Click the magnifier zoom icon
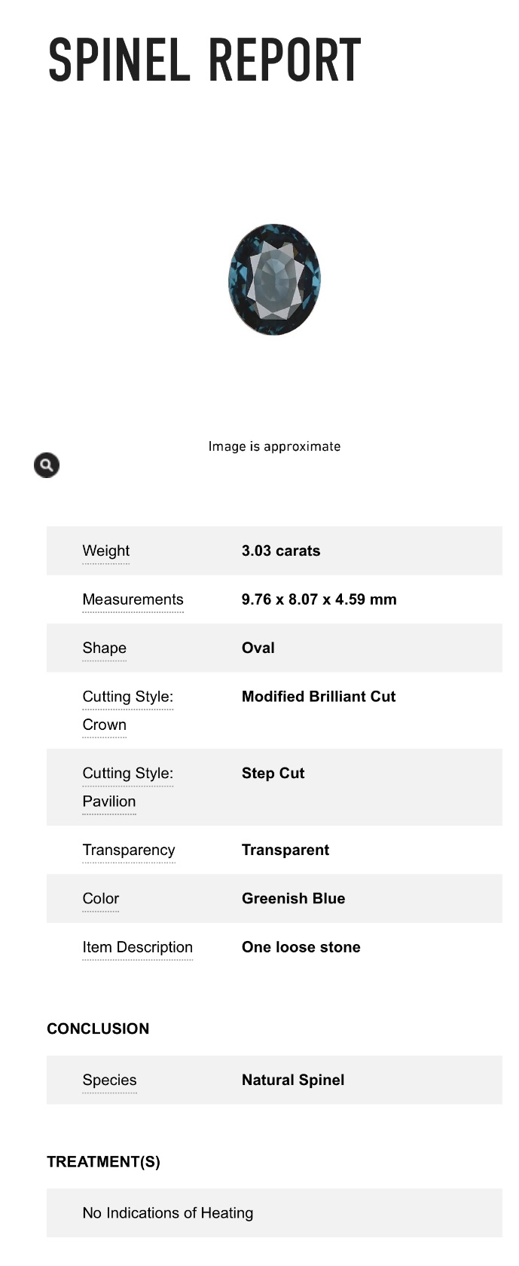Image resolution: width=519 pixels, height=1266 pixels. point(47,465)
